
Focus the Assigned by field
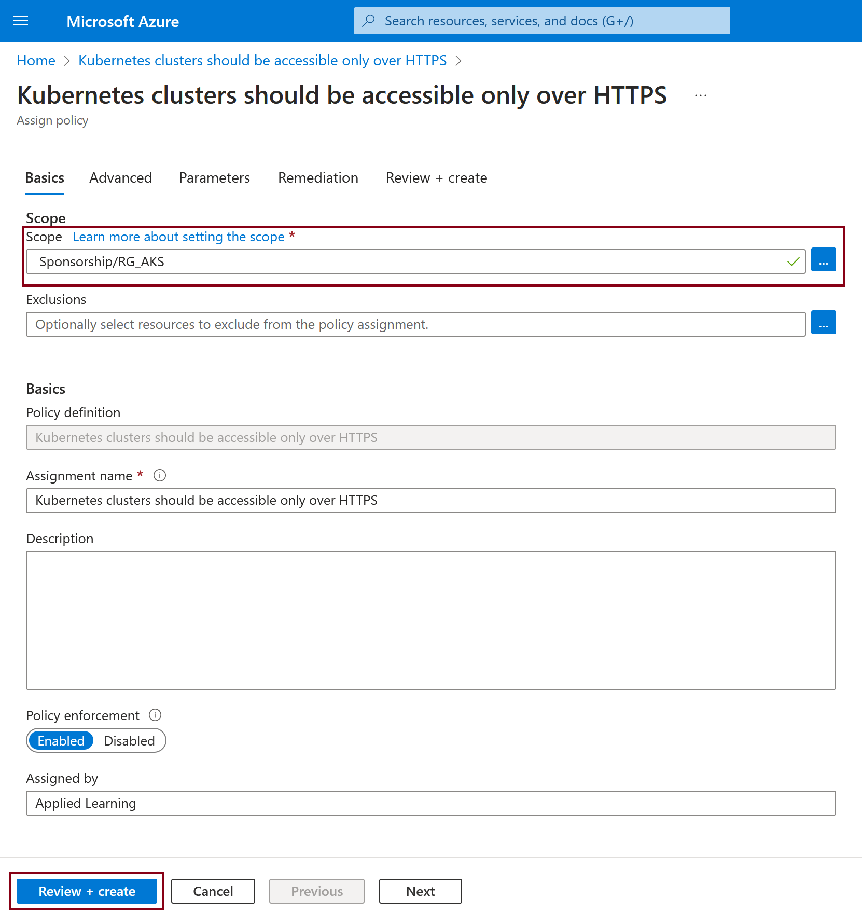[x=430, y=803]
